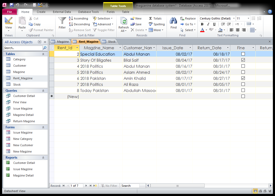Check the Fine checkbox for 2018 Politics row

pos(243,66)
